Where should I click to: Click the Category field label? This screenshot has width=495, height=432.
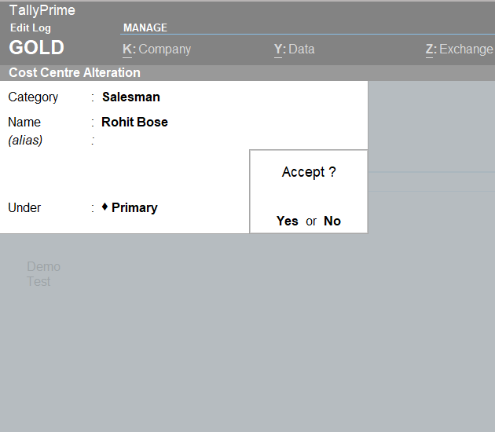pyautogui.click(x=33, y=97)
